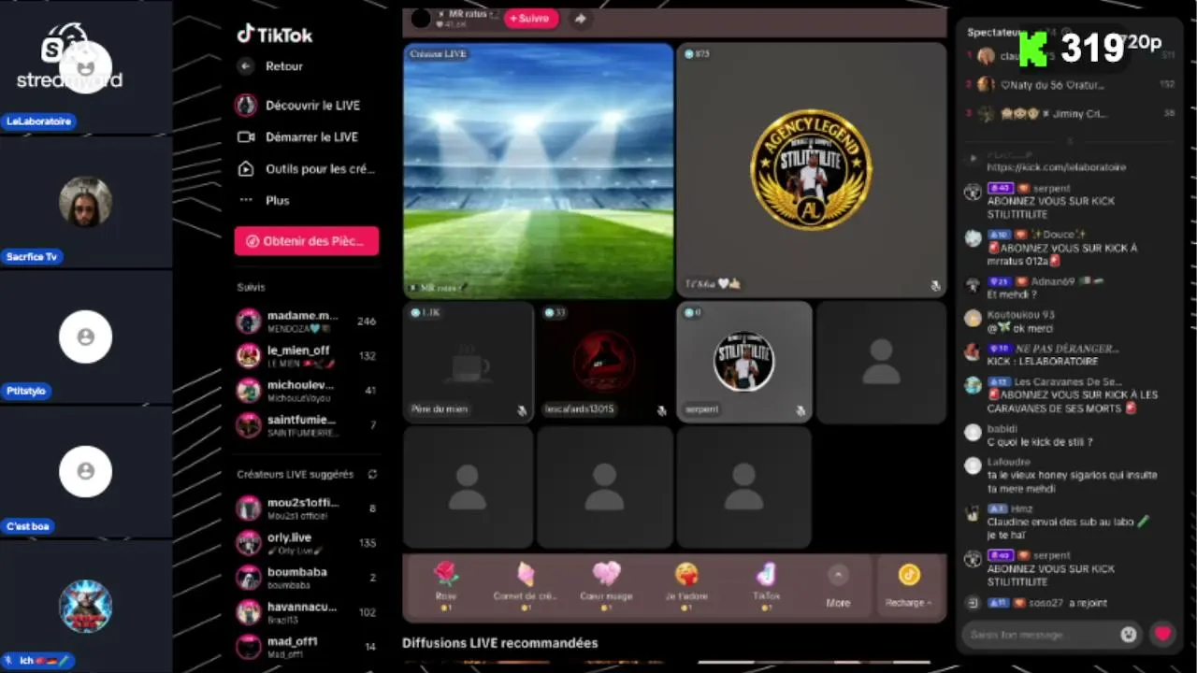Click the mute icon on Père du mien tile
Viewport: 1197px width, 673px height.
pyautogui.click(x=522, y=410)
